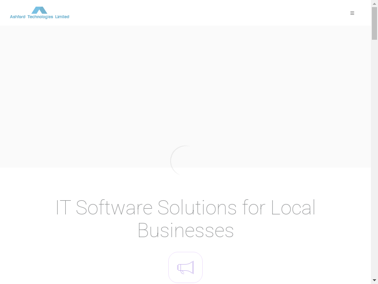The image size is (378, 284).
Task: Click the scrollbar up arrow
Action: [x=374, y=3]
